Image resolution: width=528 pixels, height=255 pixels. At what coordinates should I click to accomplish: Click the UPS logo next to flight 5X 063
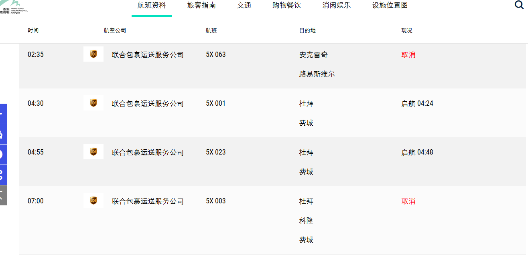pos(93,54)
